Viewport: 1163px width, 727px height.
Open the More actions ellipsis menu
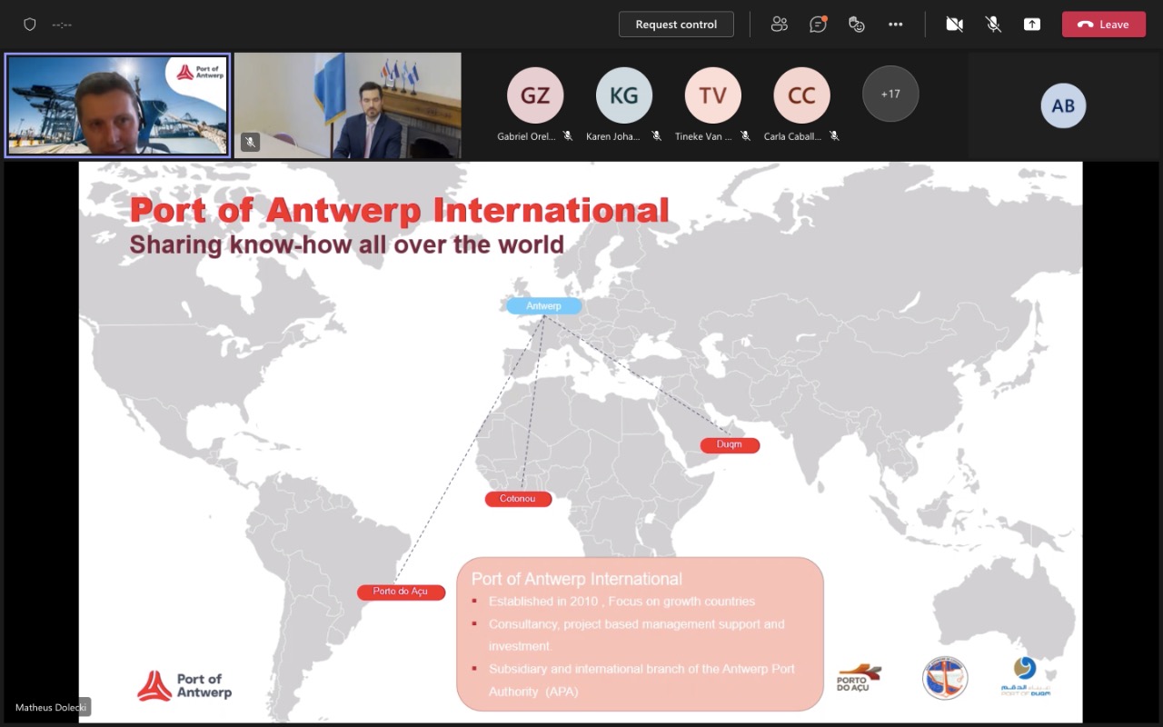pyautogui.click(x=896, y=25)
